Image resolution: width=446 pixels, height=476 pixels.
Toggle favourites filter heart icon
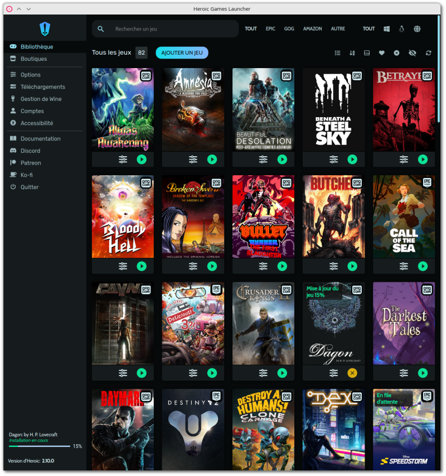click(382, 53)
